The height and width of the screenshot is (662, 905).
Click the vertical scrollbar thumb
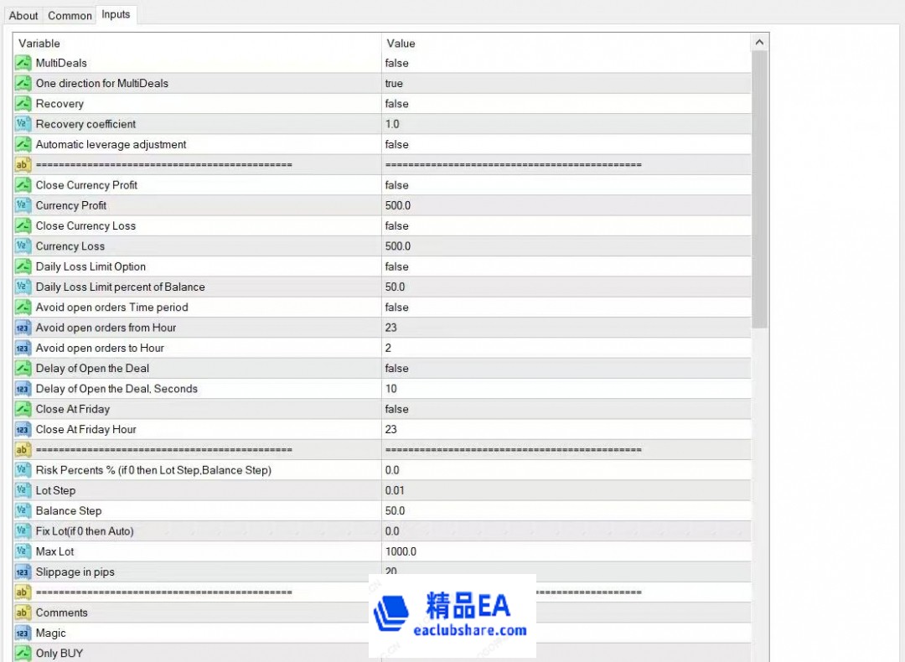[759, 189]
